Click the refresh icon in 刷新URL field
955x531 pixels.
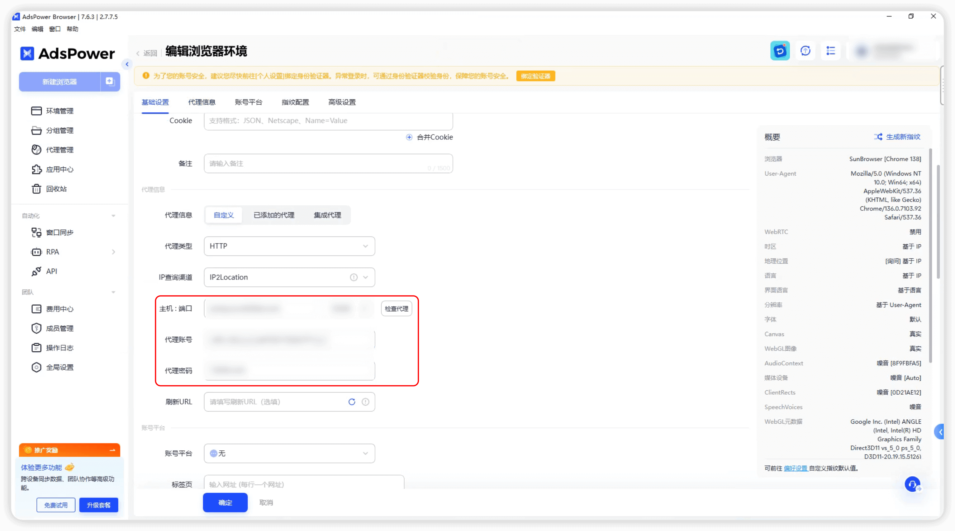point(351,402)
